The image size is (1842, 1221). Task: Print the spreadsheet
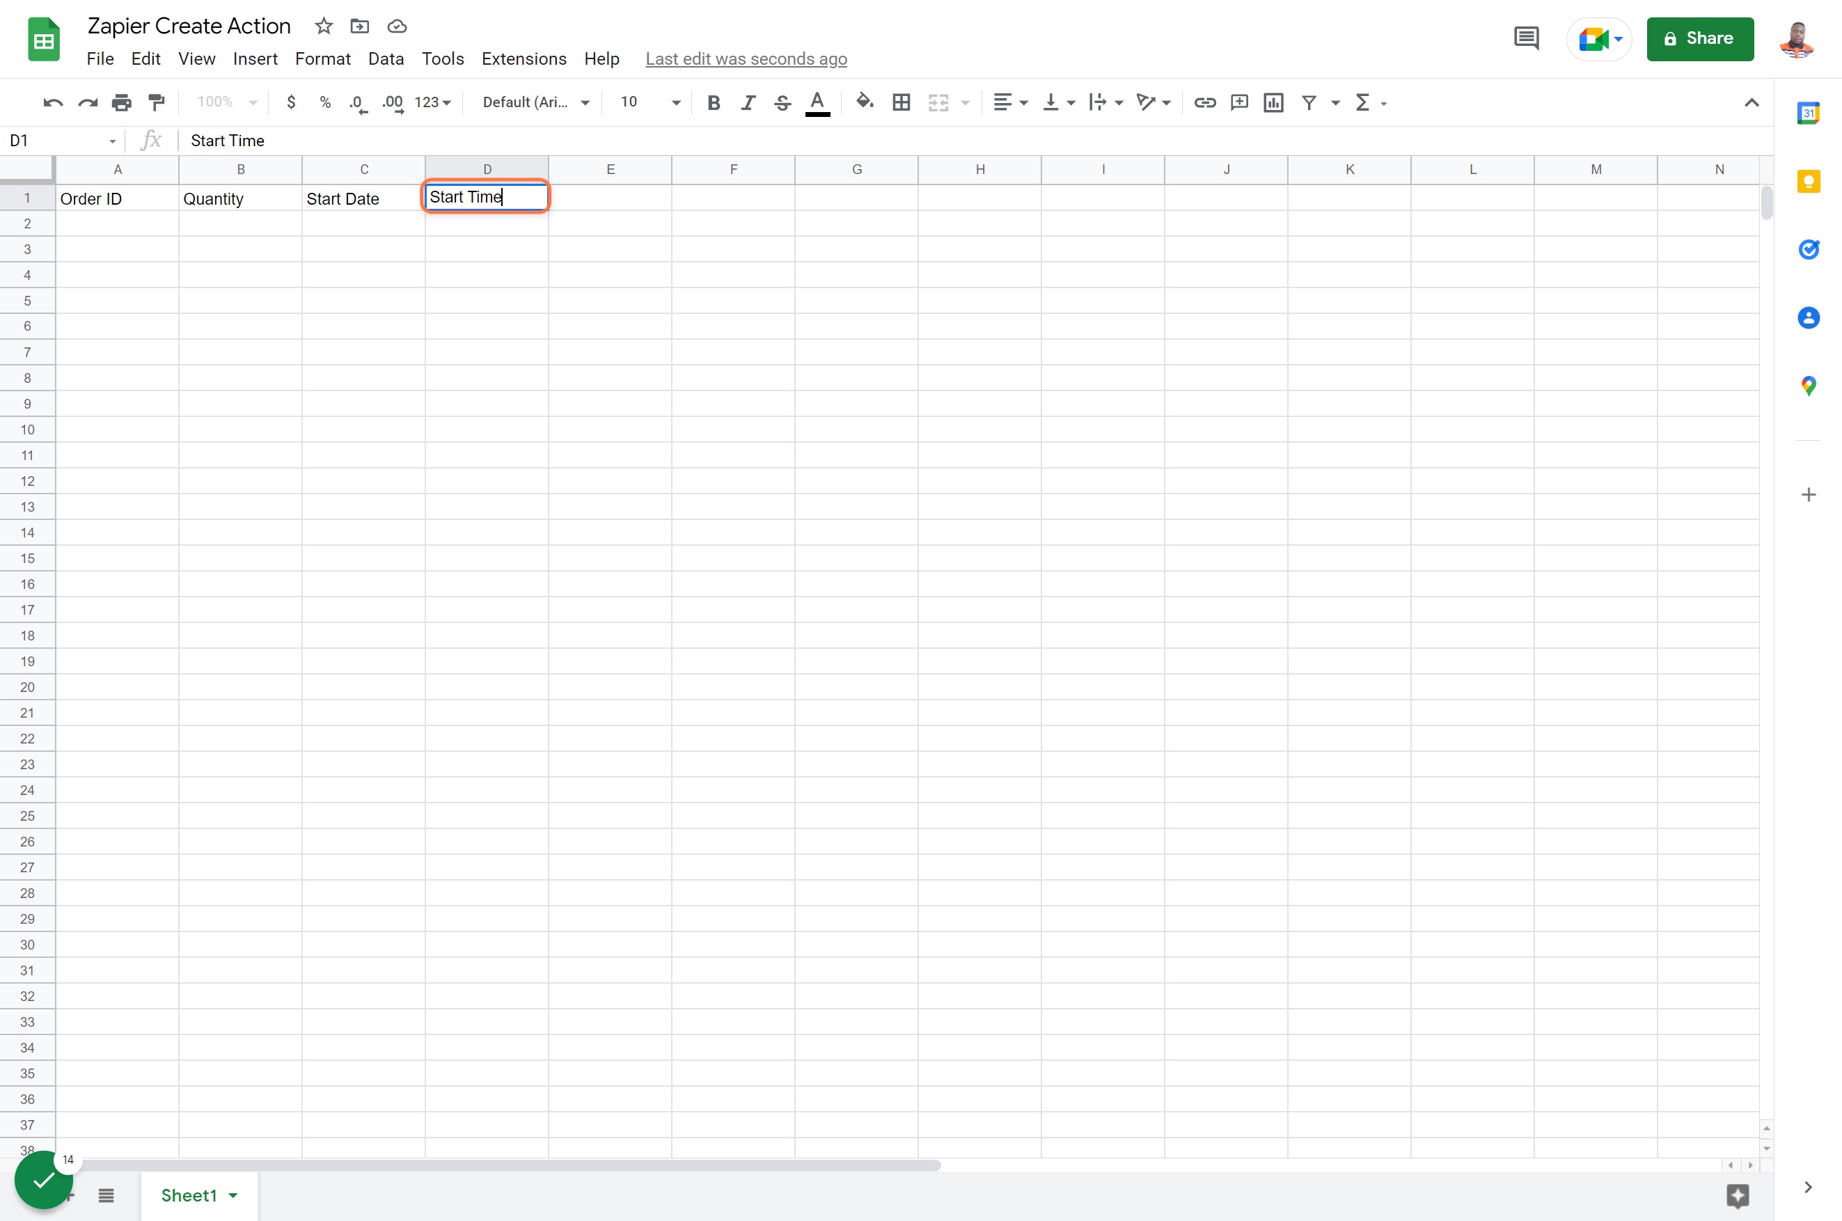tap(121, 102)
